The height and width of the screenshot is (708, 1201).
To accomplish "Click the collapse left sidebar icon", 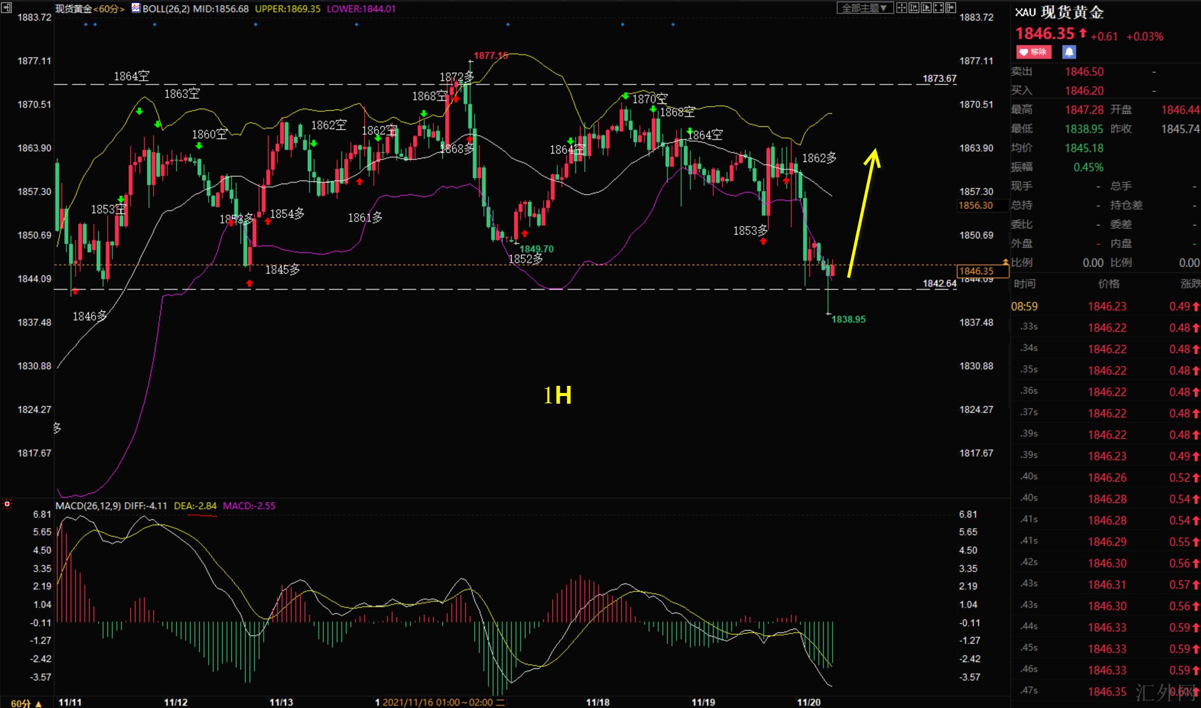I will [x=6, y=7].
